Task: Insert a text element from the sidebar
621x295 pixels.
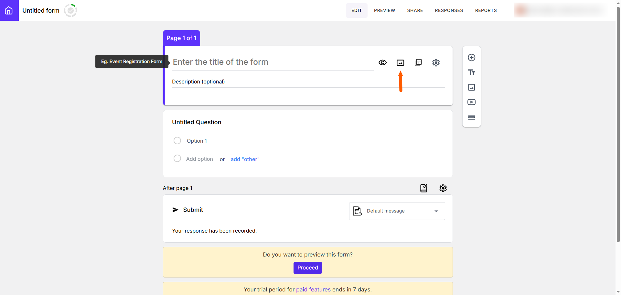Action: 472,72
